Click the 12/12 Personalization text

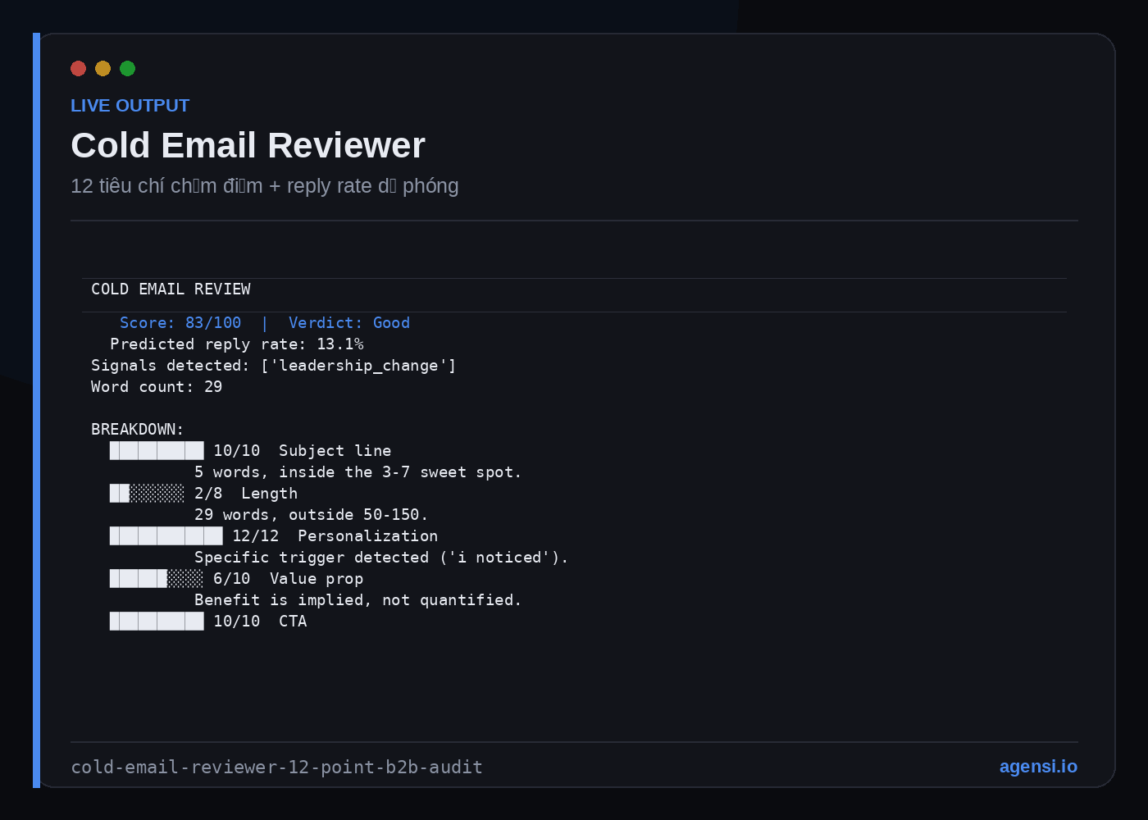click(x=335, y=536)
